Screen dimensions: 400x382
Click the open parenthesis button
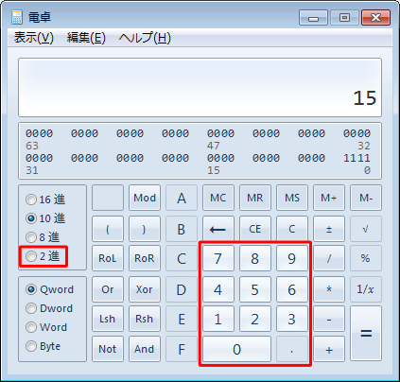tap(108, 229)
